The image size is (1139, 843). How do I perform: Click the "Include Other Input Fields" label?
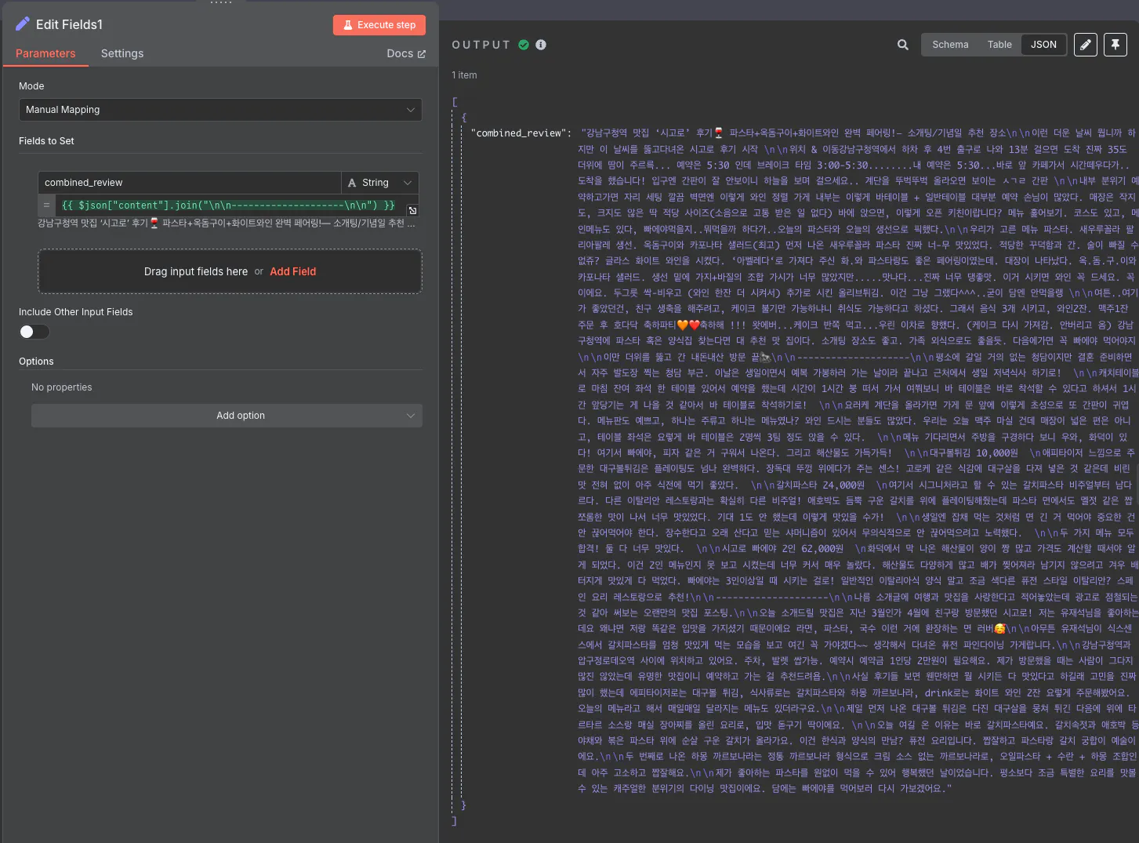76,312
